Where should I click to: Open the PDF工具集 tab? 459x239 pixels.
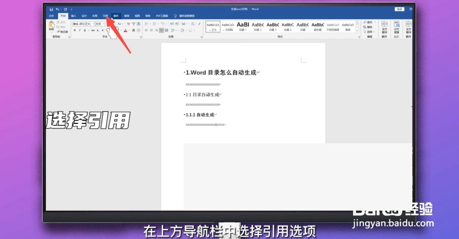(162, 16)
